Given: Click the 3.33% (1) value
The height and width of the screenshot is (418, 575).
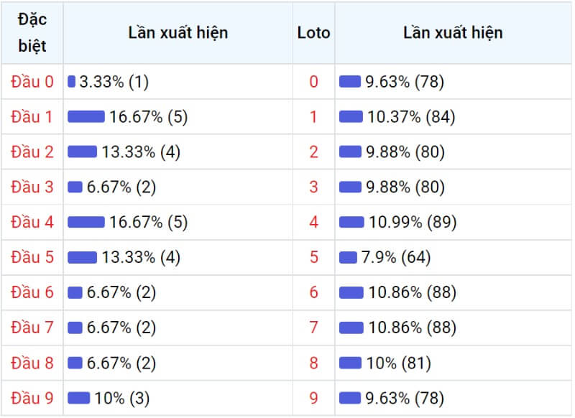Looking at the screenshot, I should 114,82.
